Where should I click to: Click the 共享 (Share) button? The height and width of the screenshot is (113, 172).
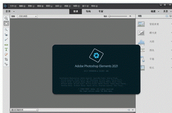click(166, 11)
